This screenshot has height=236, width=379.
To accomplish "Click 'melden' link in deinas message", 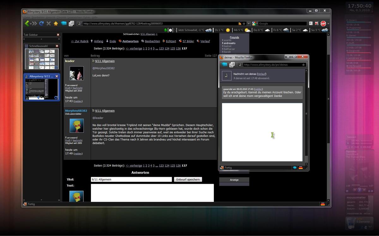I will pos(258,89).
